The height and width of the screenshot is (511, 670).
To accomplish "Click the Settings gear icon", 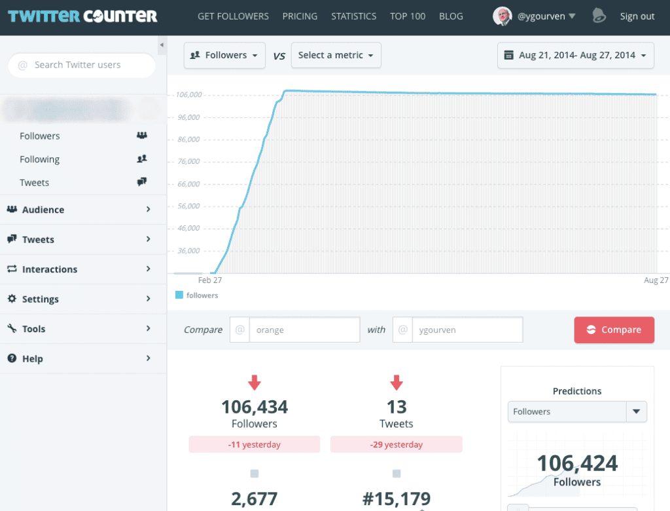I will (12, 299).
